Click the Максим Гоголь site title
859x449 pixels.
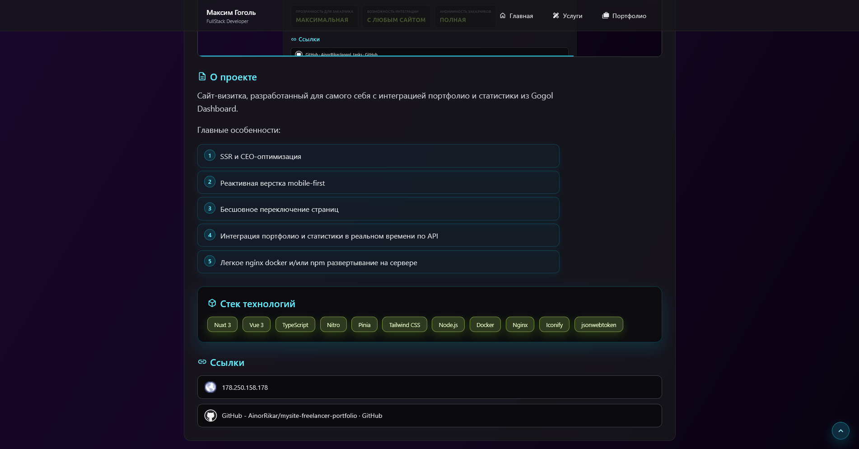pyautogui.click(x=231, y=13)
